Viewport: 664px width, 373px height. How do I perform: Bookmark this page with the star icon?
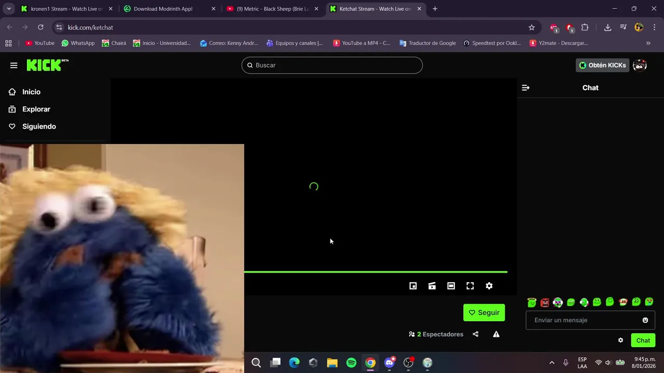pos(532,27)
